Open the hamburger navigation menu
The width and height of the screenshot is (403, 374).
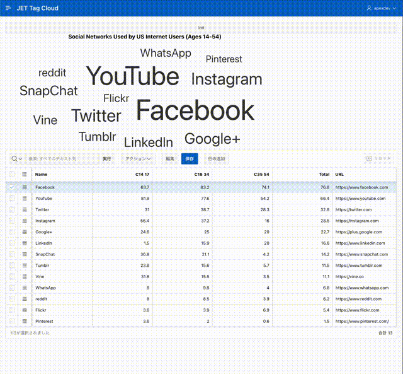coord(8,8)
